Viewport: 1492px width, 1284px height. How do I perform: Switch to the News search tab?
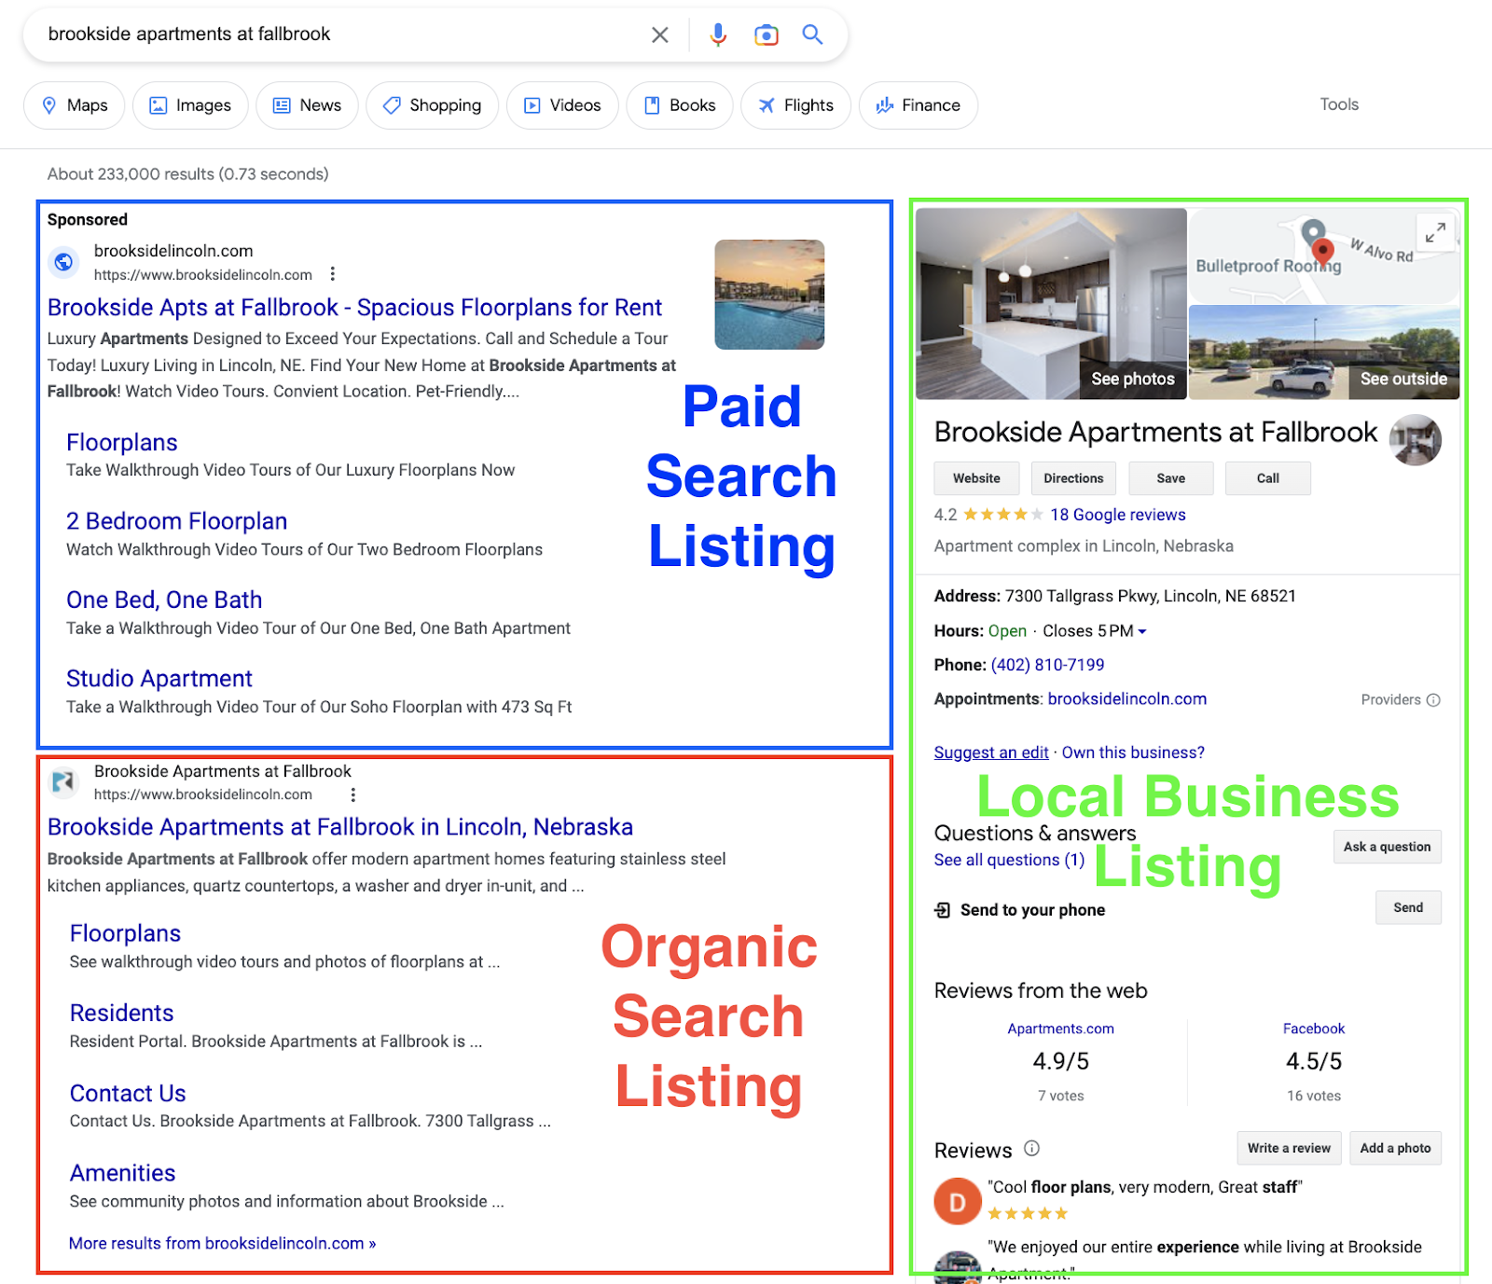(x=307, y=105)
